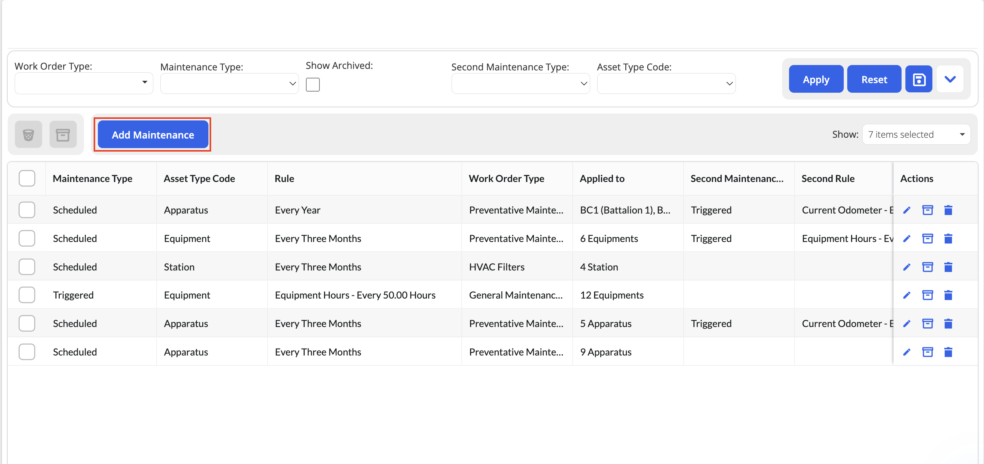Edit the 9 Apparatus maintenance row
The image size is (984, 464).
point(907,352)
